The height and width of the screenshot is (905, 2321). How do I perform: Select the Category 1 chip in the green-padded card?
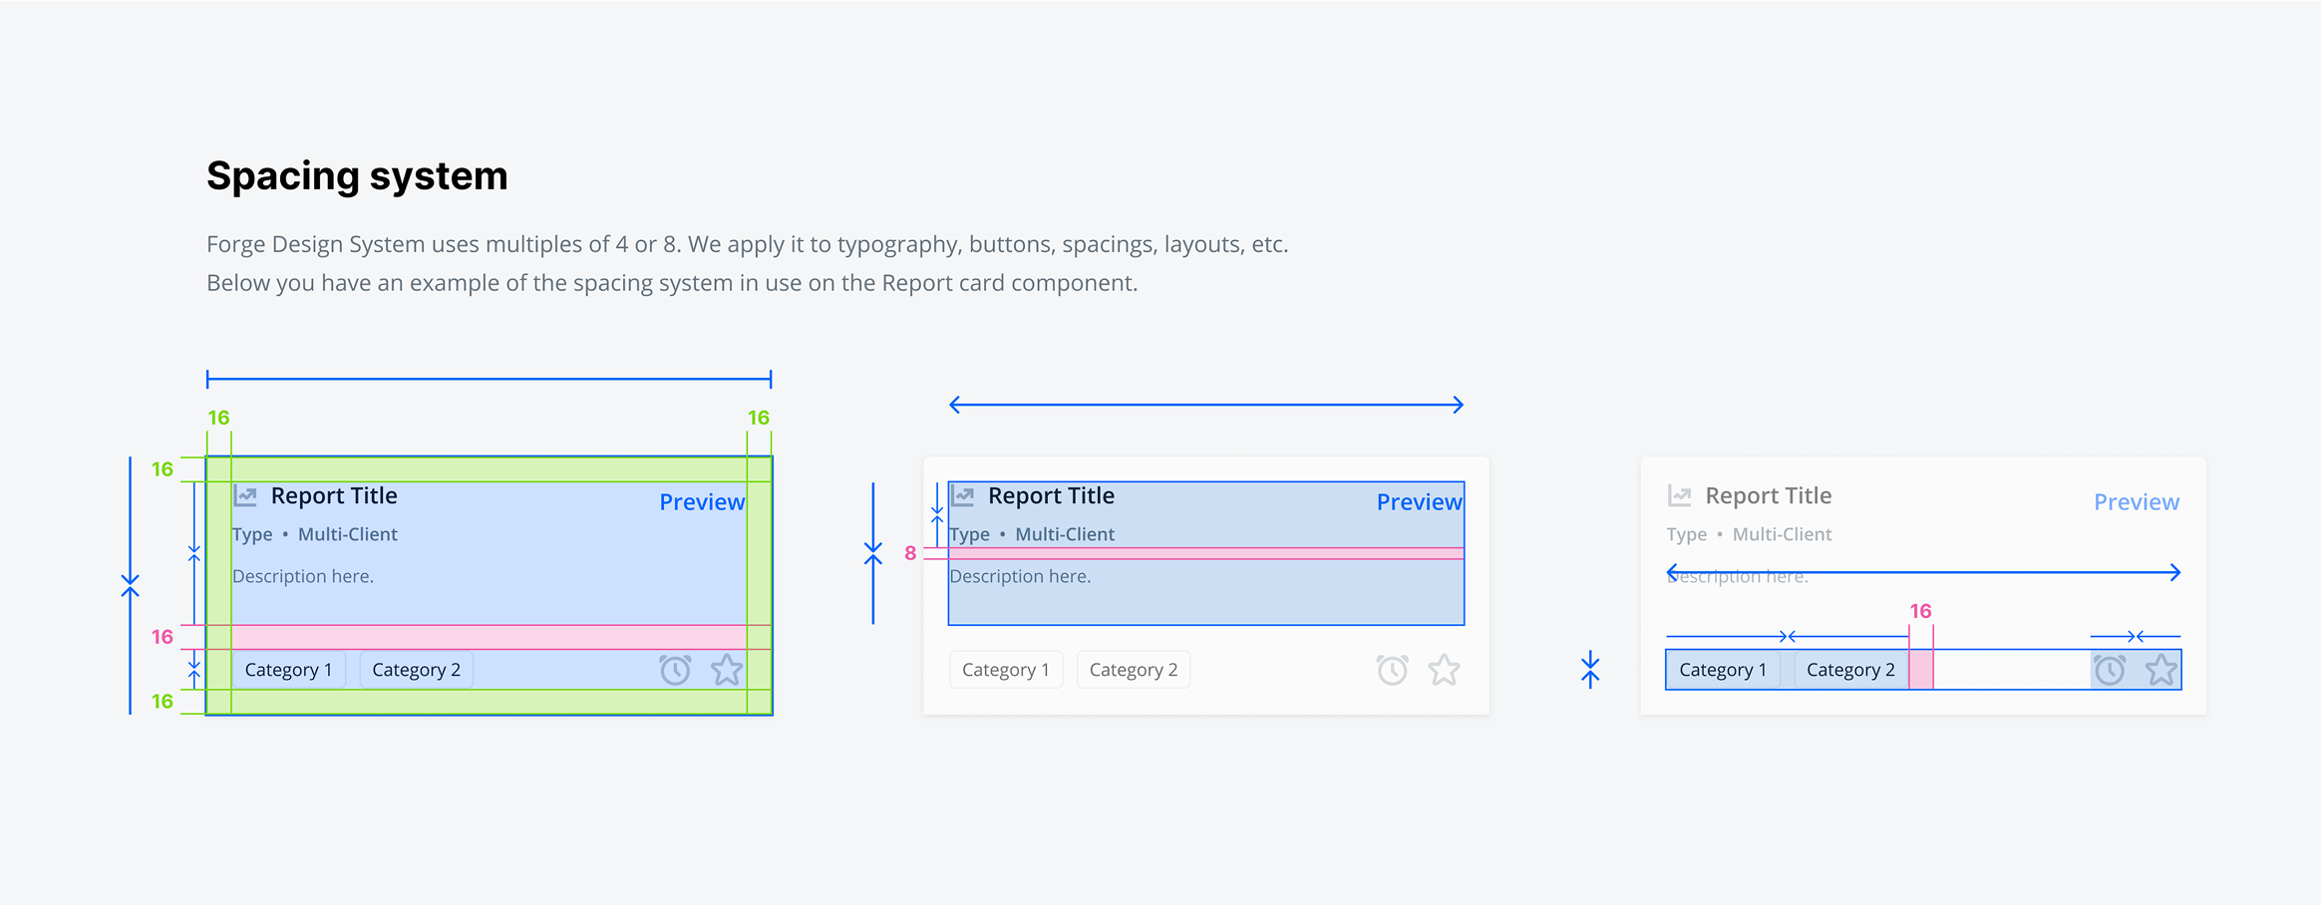288,670
